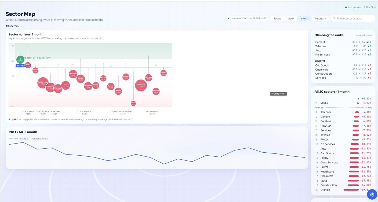This screenshot has width=378, height=202.
Task: Open the Chemicals bubble in chart
Action: click(x=58, y=88)
